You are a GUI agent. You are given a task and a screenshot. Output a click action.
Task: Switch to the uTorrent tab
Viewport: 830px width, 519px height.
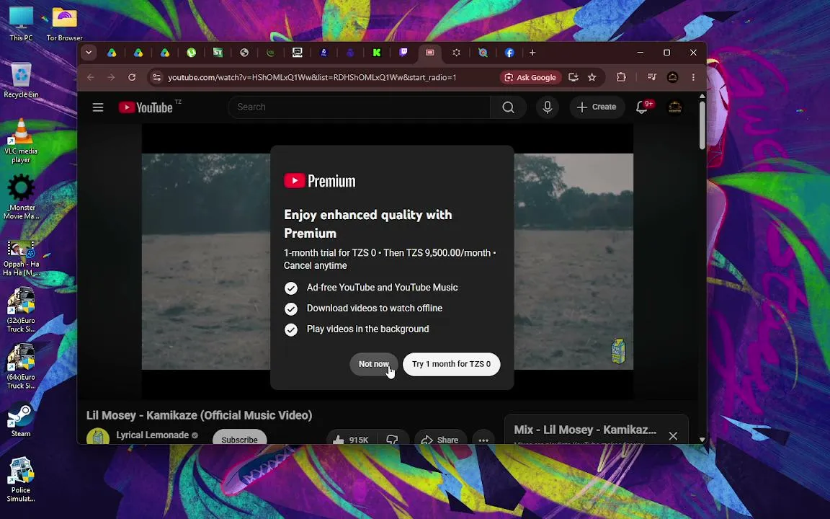192,53
